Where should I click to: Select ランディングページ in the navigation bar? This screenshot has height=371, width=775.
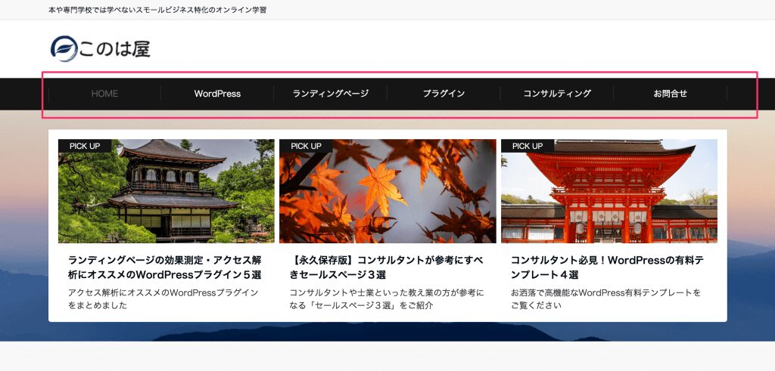330,94
